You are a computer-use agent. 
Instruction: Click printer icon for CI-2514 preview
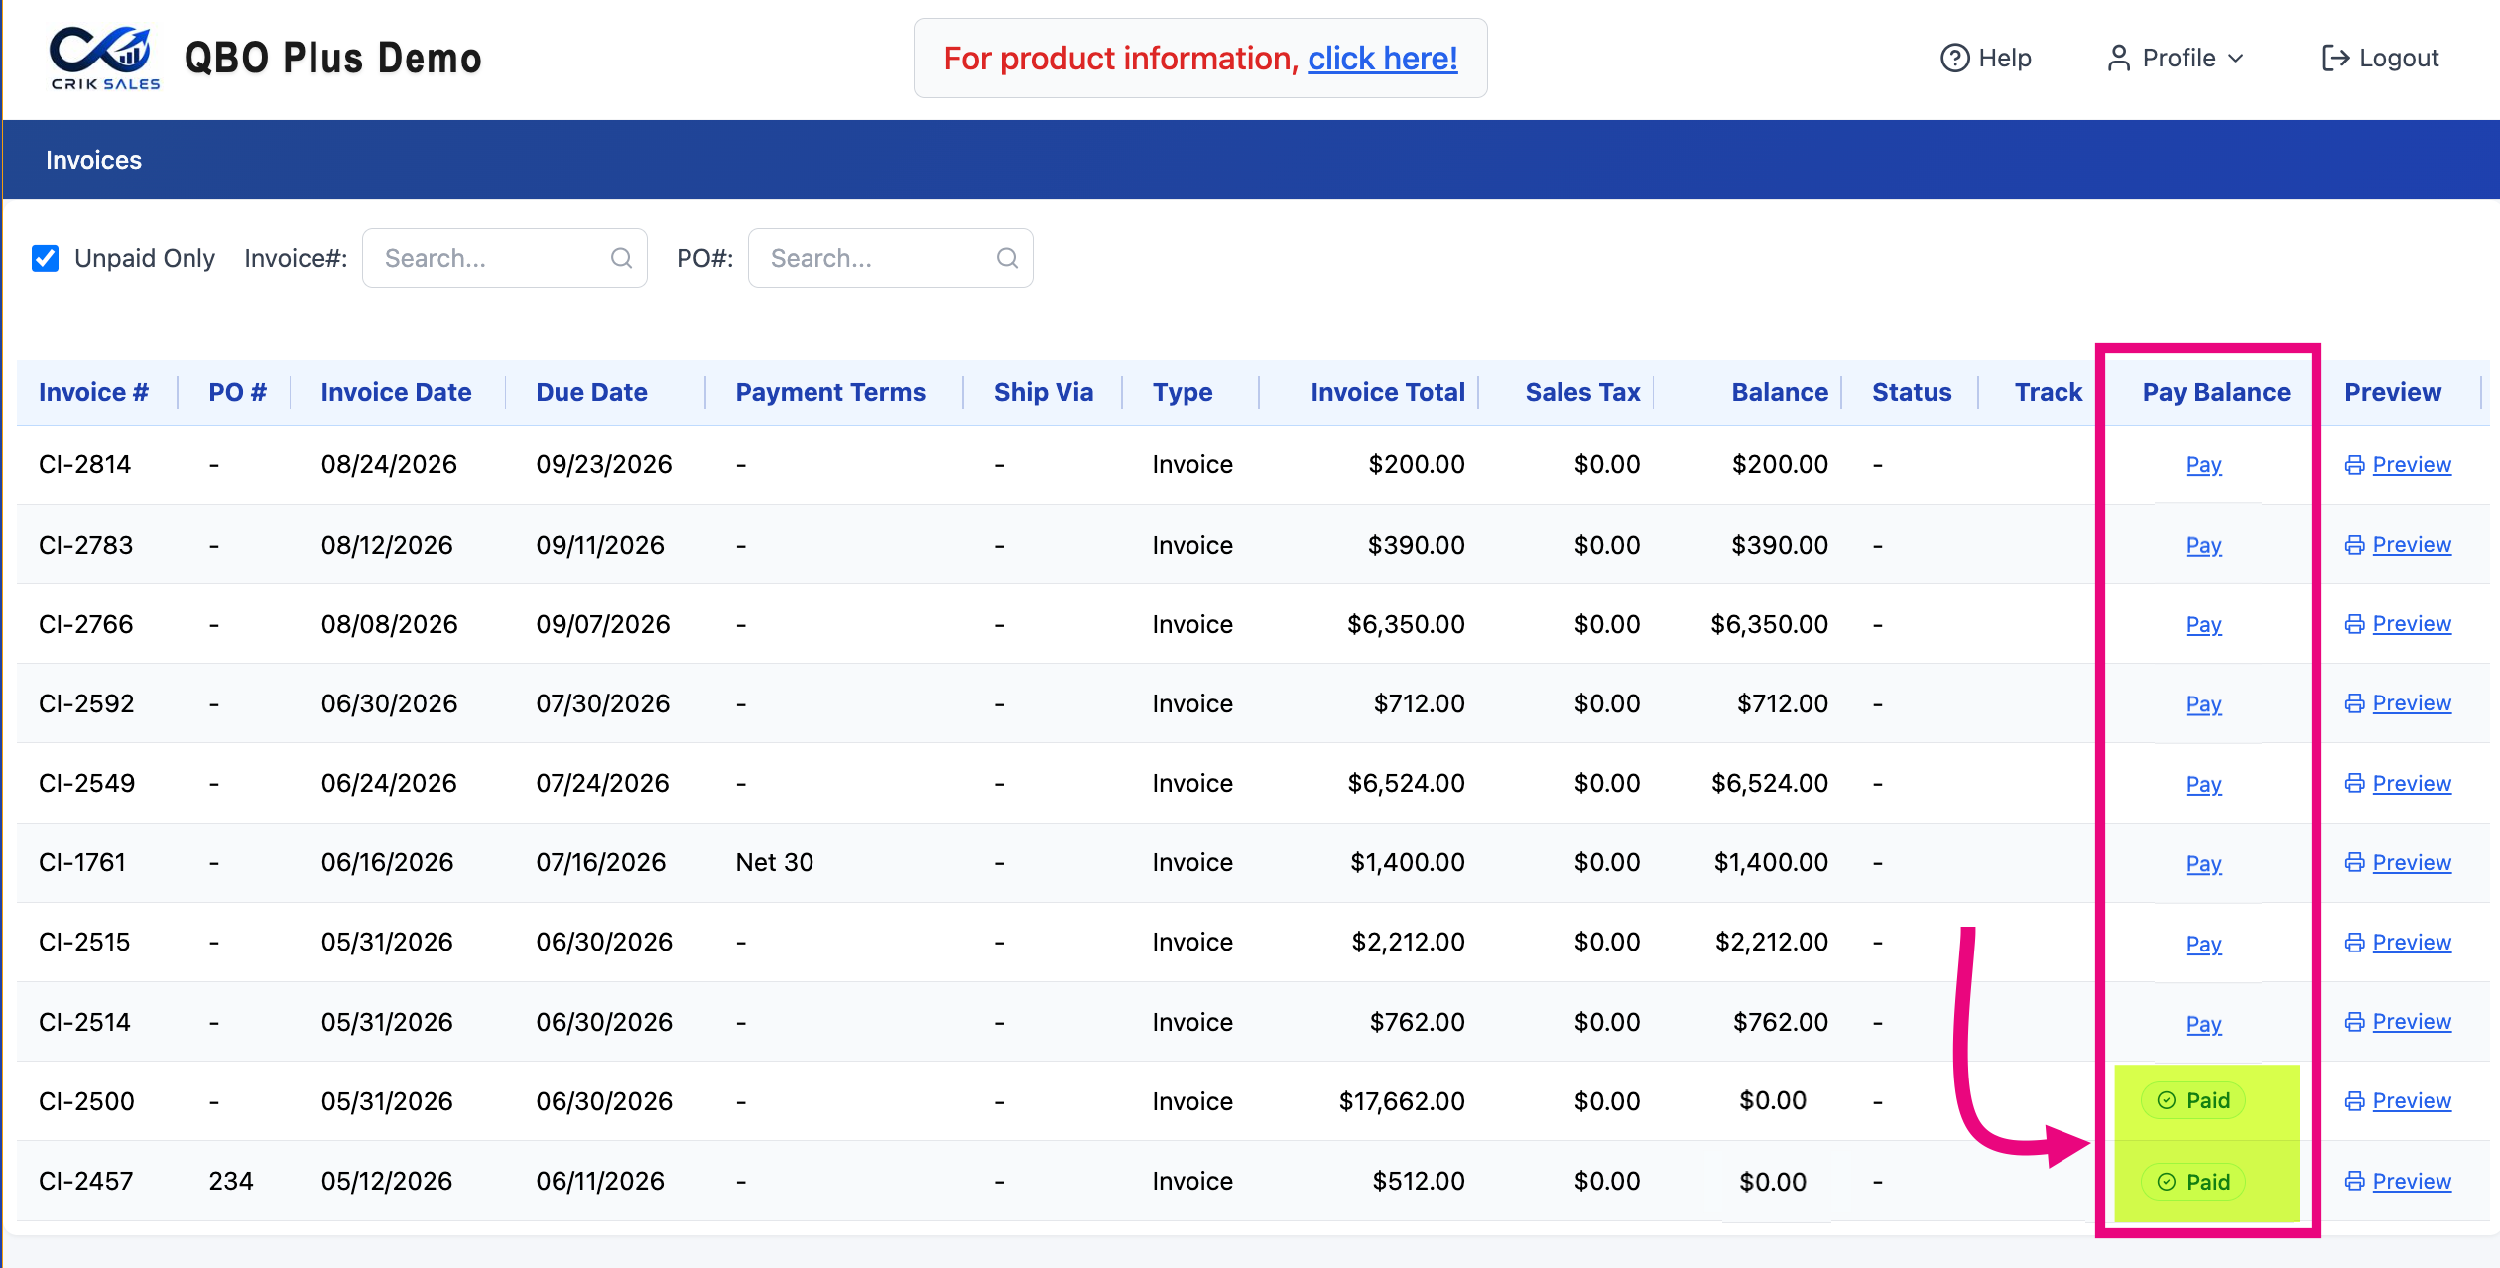pyautogui.click(x=2354, y=1022)
